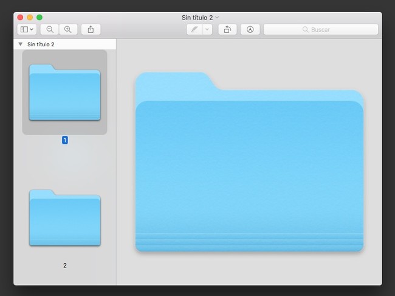
Task: Click the search magnifier icon in Buscar field
Action: (305, 30)
